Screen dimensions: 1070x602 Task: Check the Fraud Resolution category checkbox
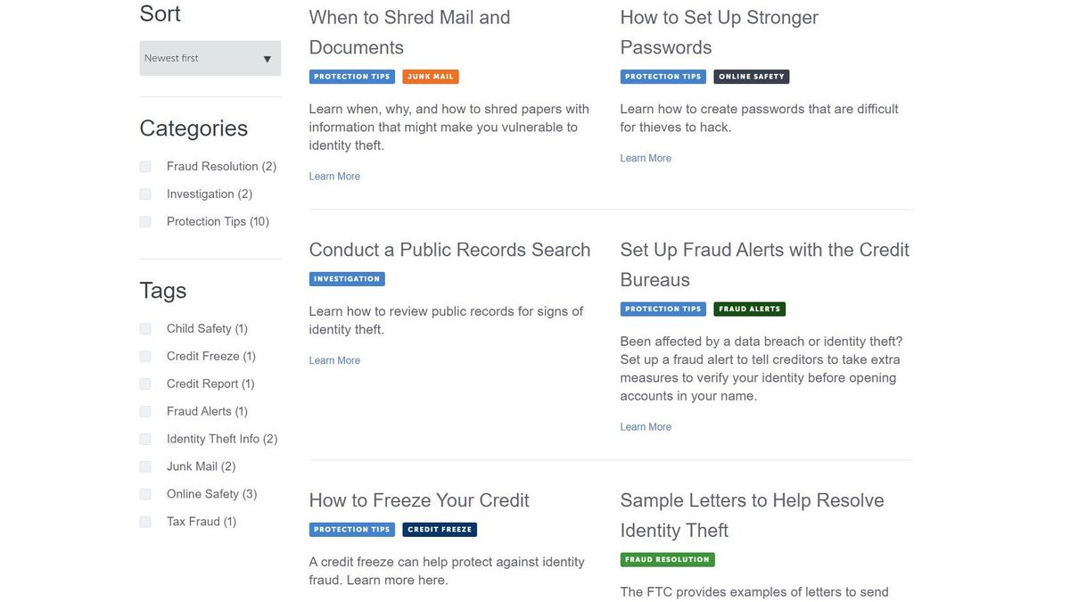(145, 167)
